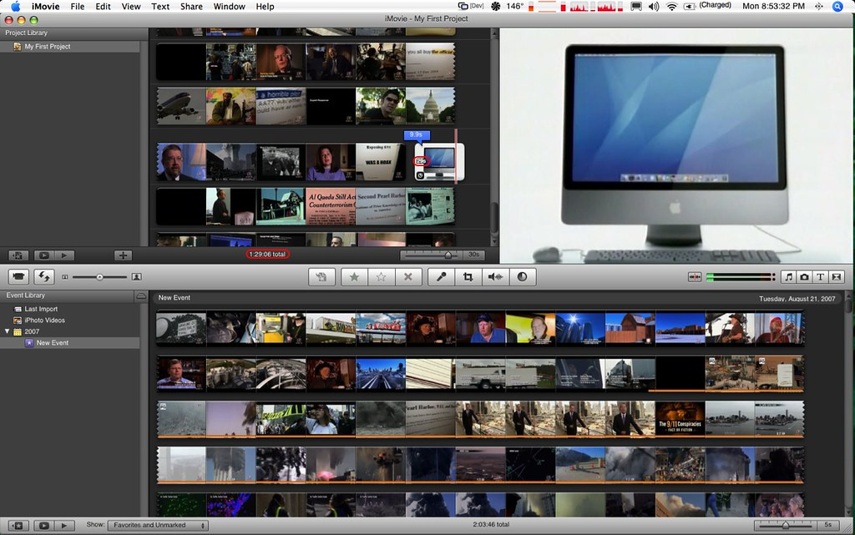Click the airplane clip in project

[181, 106]
